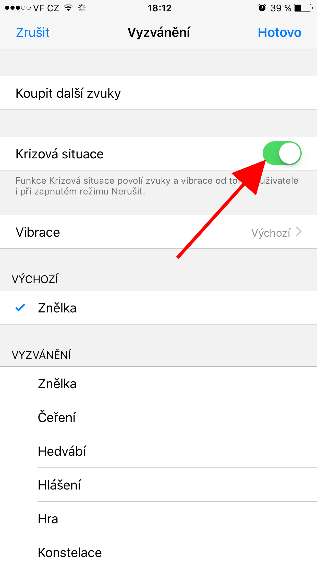317x565 pixels.
Task: Toggle the Krizová situace switch
Action: click(x=282, y=153)
